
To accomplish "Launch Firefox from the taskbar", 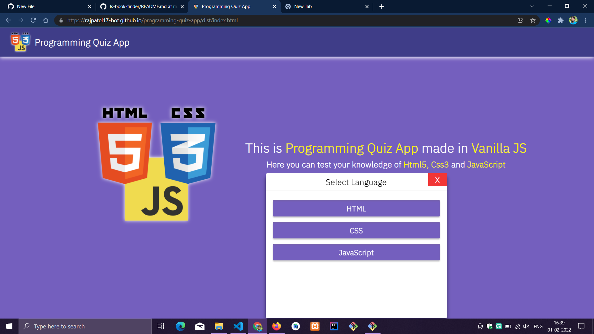I will click(276, 326).
